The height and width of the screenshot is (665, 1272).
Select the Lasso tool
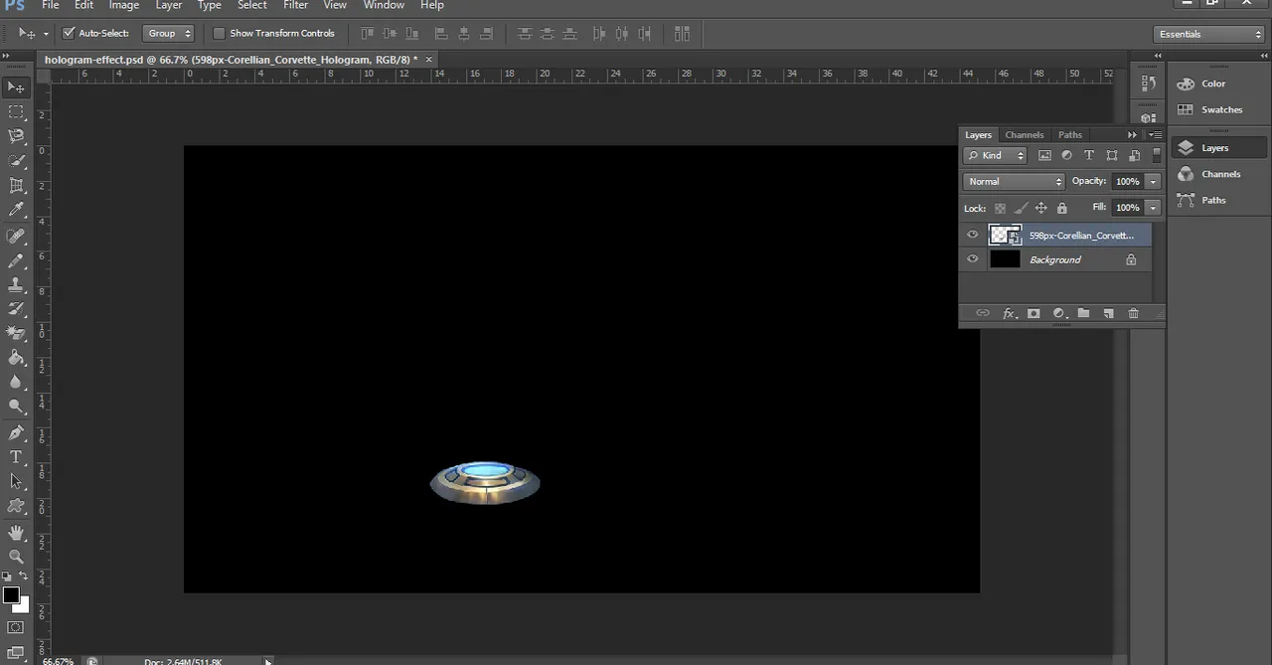point(16,136)
